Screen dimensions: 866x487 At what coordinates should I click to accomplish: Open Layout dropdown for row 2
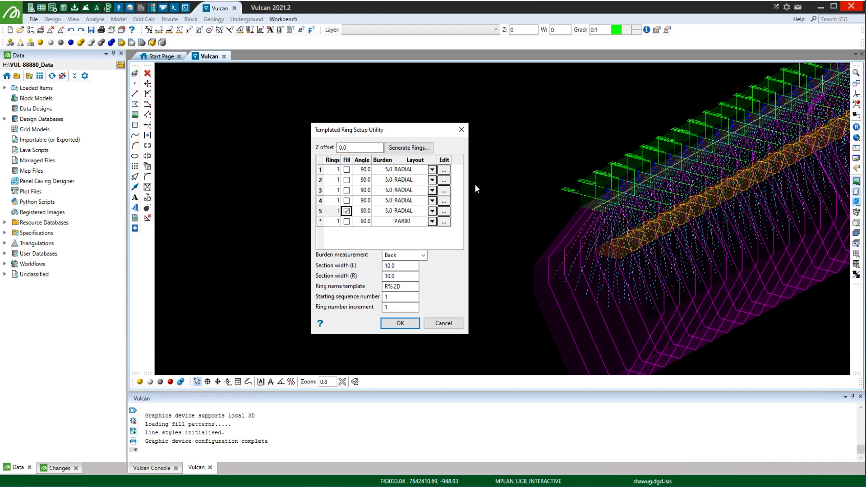pyautogui.click(x=432, y=180)
